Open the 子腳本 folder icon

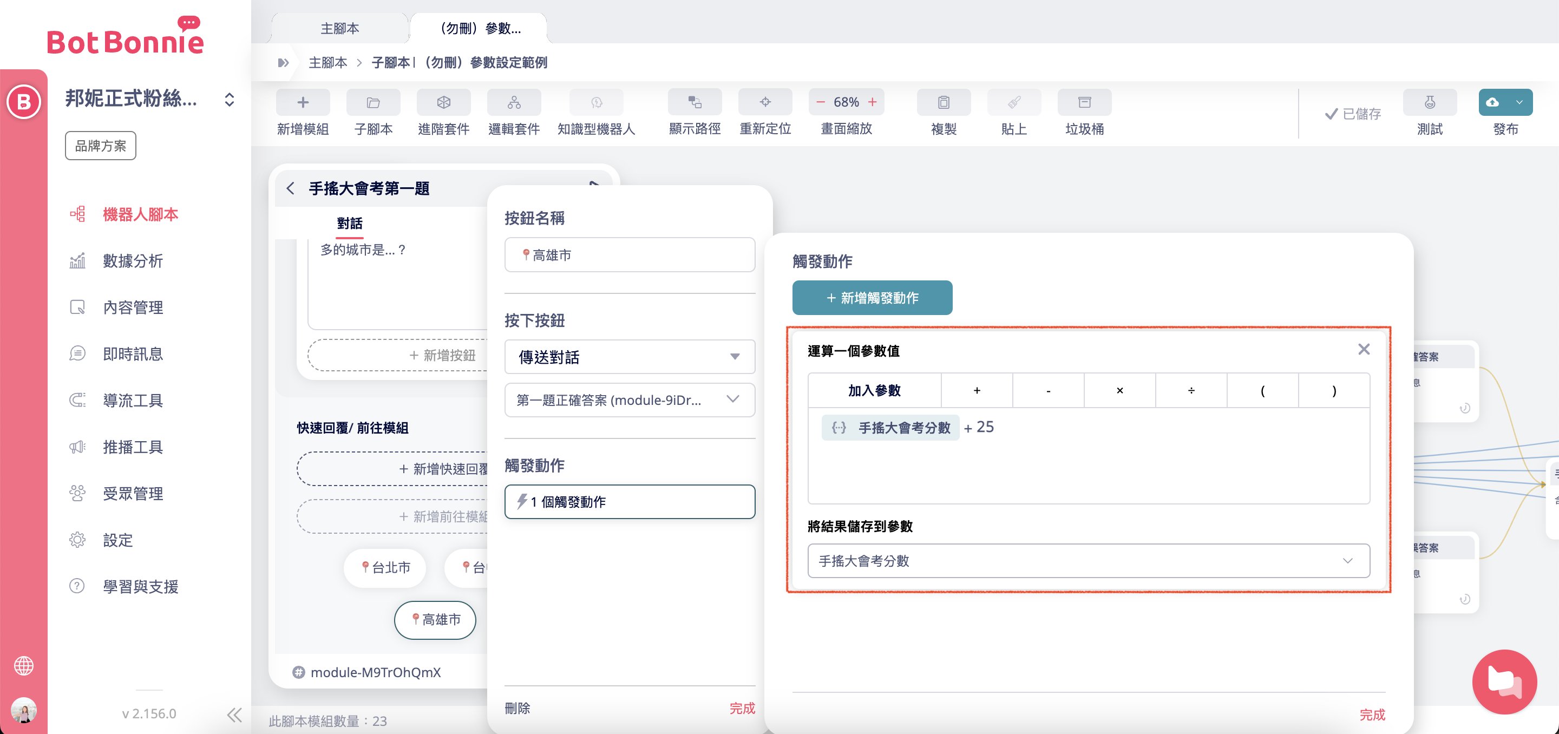(x=373, y=102)
